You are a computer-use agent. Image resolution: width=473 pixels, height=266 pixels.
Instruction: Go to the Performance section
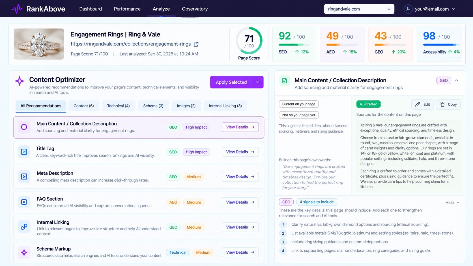pyautogui.click(x=127, y=9)
